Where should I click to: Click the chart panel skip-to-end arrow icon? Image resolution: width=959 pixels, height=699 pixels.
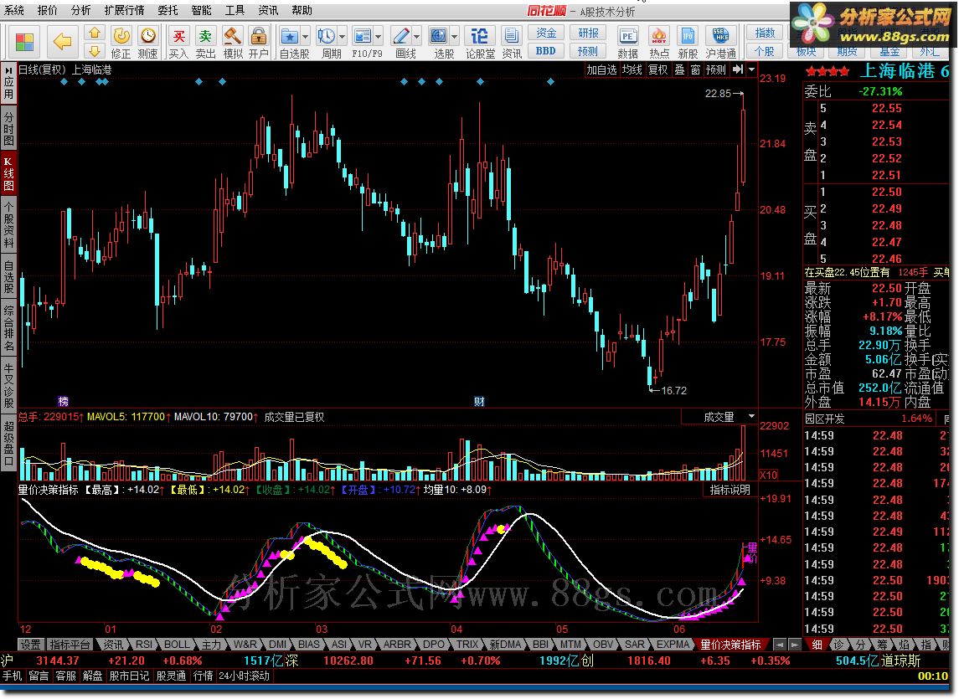tap(738, 69)
